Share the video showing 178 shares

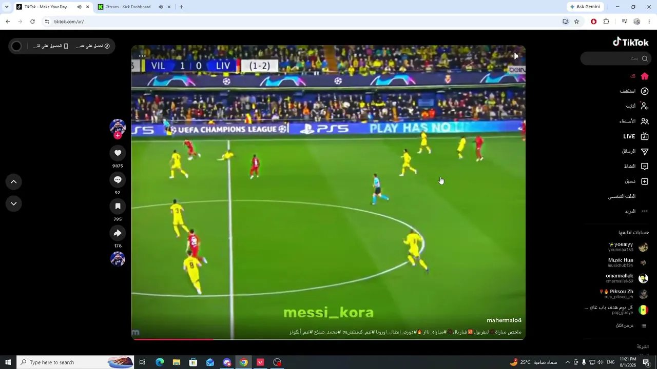click(x=118, y=233)
